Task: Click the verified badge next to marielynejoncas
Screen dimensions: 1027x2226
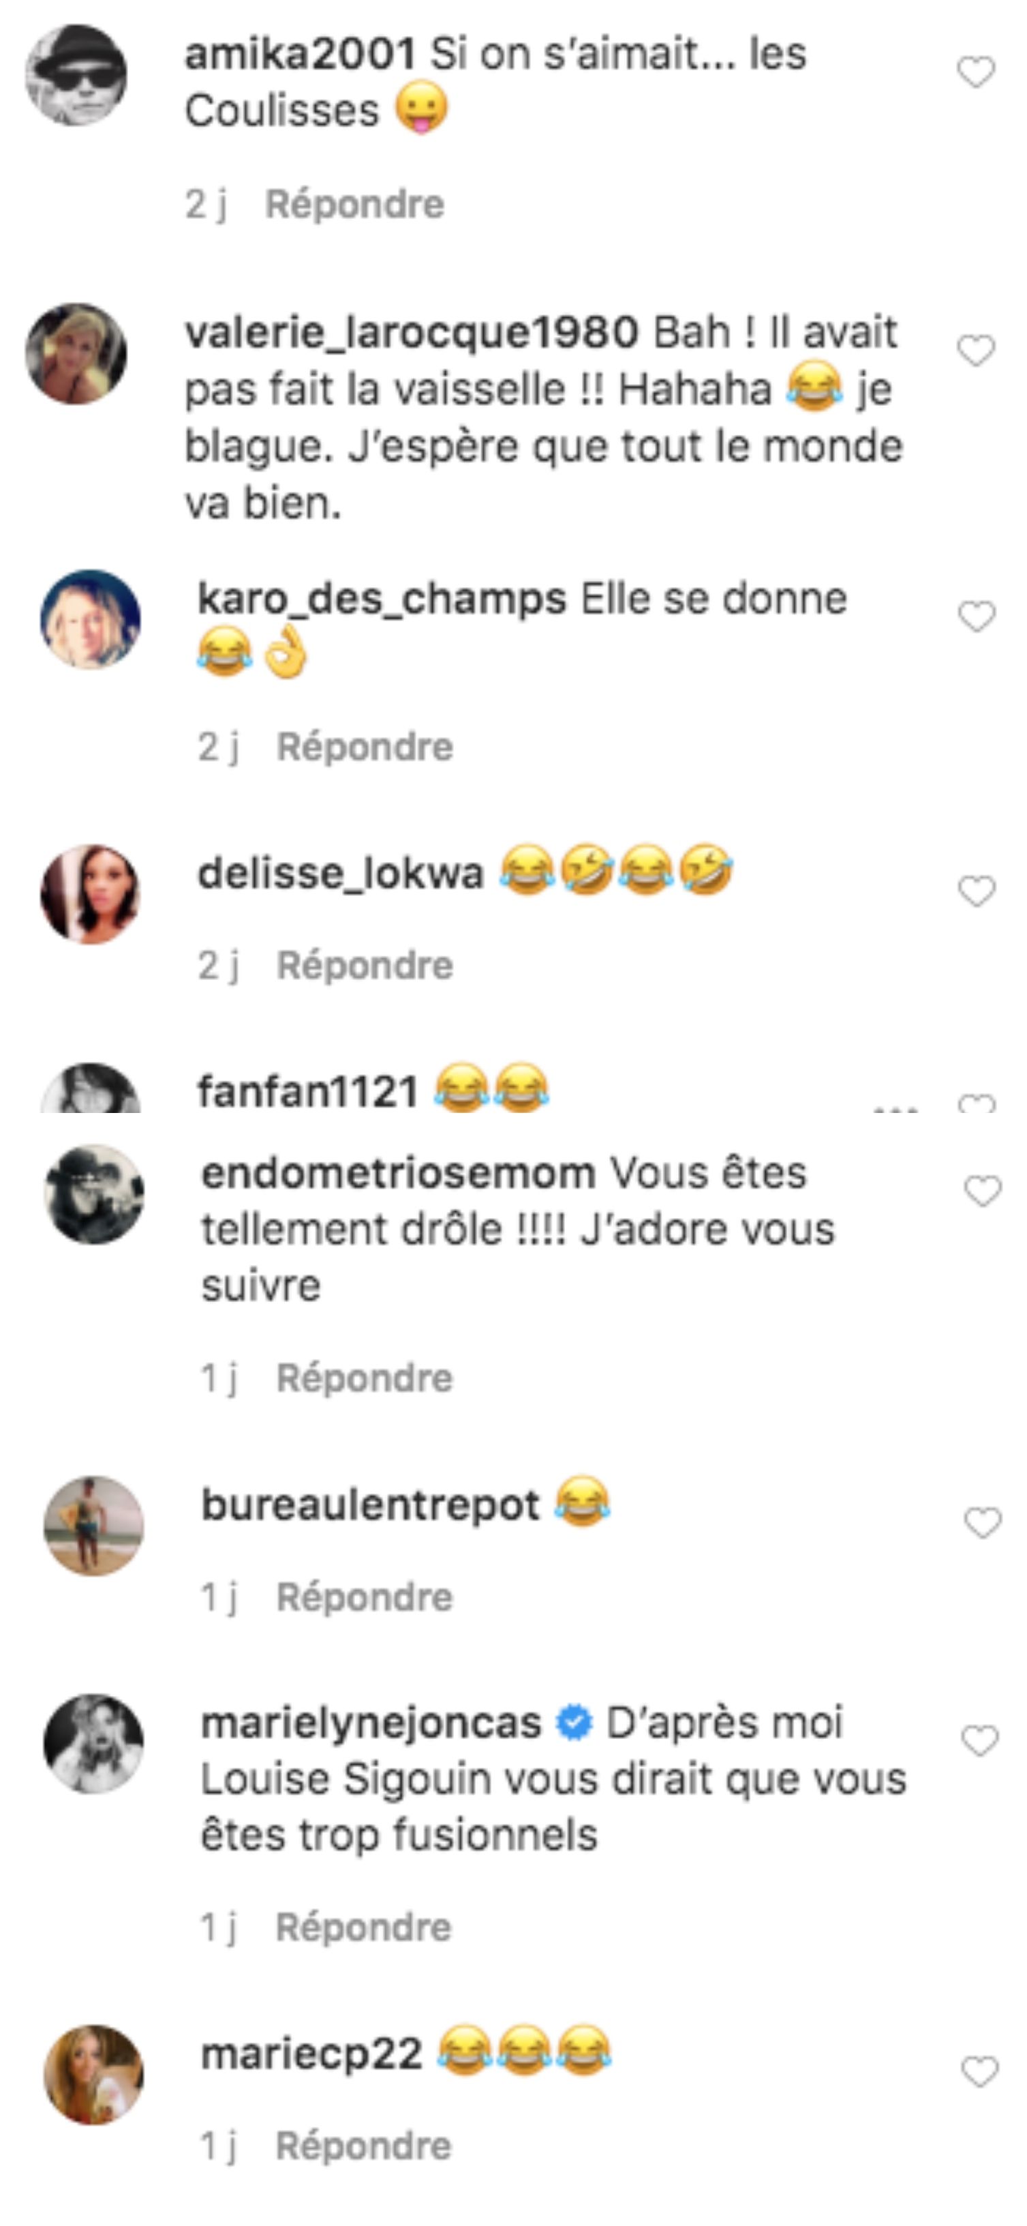Action: (574, 1724)
